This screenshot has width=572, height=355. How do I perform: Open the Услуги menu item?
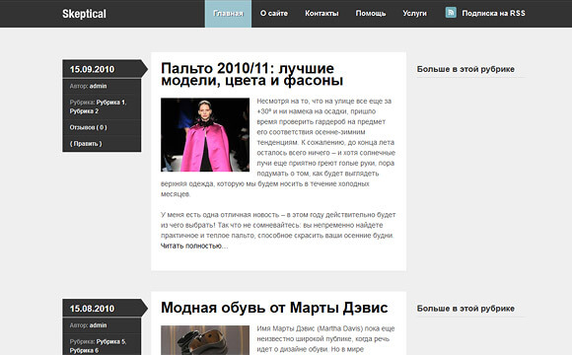(415, 14)
